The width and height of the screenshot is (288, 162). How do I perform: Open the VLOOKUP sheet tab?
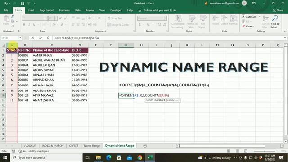(x=30, y=146)
